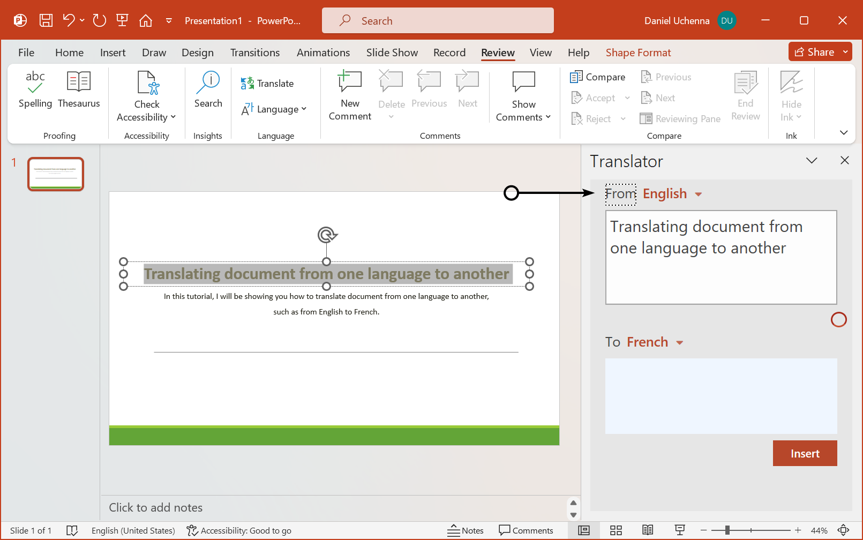
Task: Switch to Slide Sorter view
Action: click(x=616, y=530)
